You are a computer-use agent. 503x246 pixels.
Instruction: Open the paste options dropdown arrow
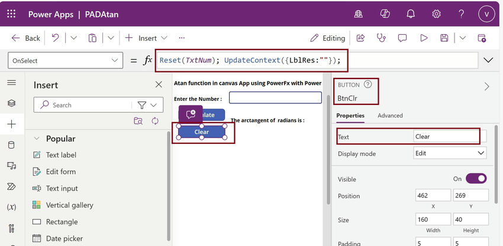[111, 38]
